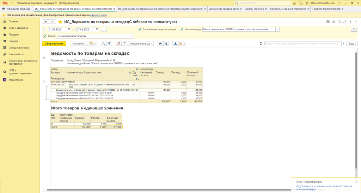This screenshot has width=361, height=193.
Task: Add report to favorites with yellow star
Action: (60, 22)
